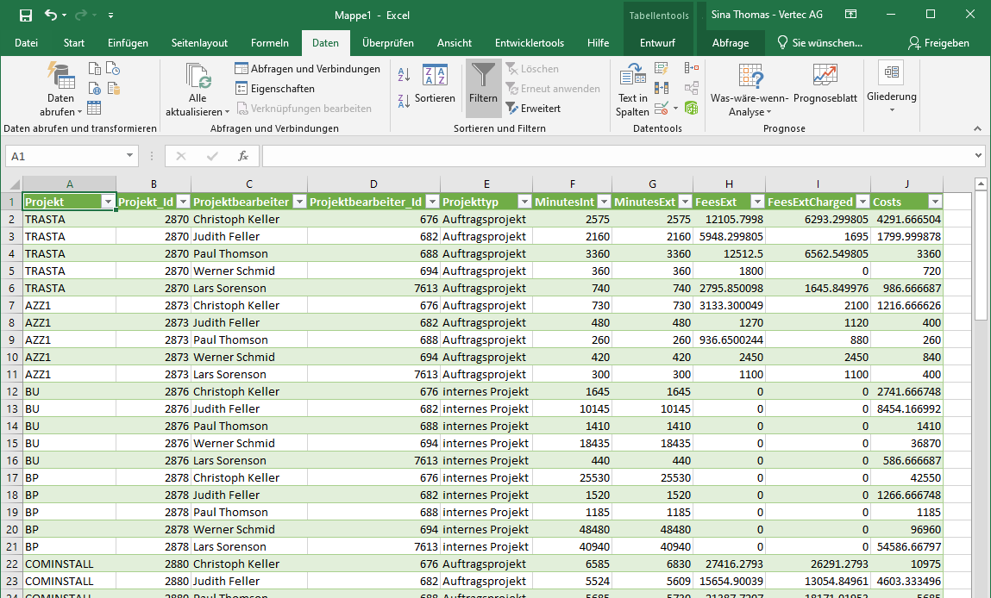Click into the Name Box field
Image resolution: width=991 pixels, height=598 pixels.
65,156
